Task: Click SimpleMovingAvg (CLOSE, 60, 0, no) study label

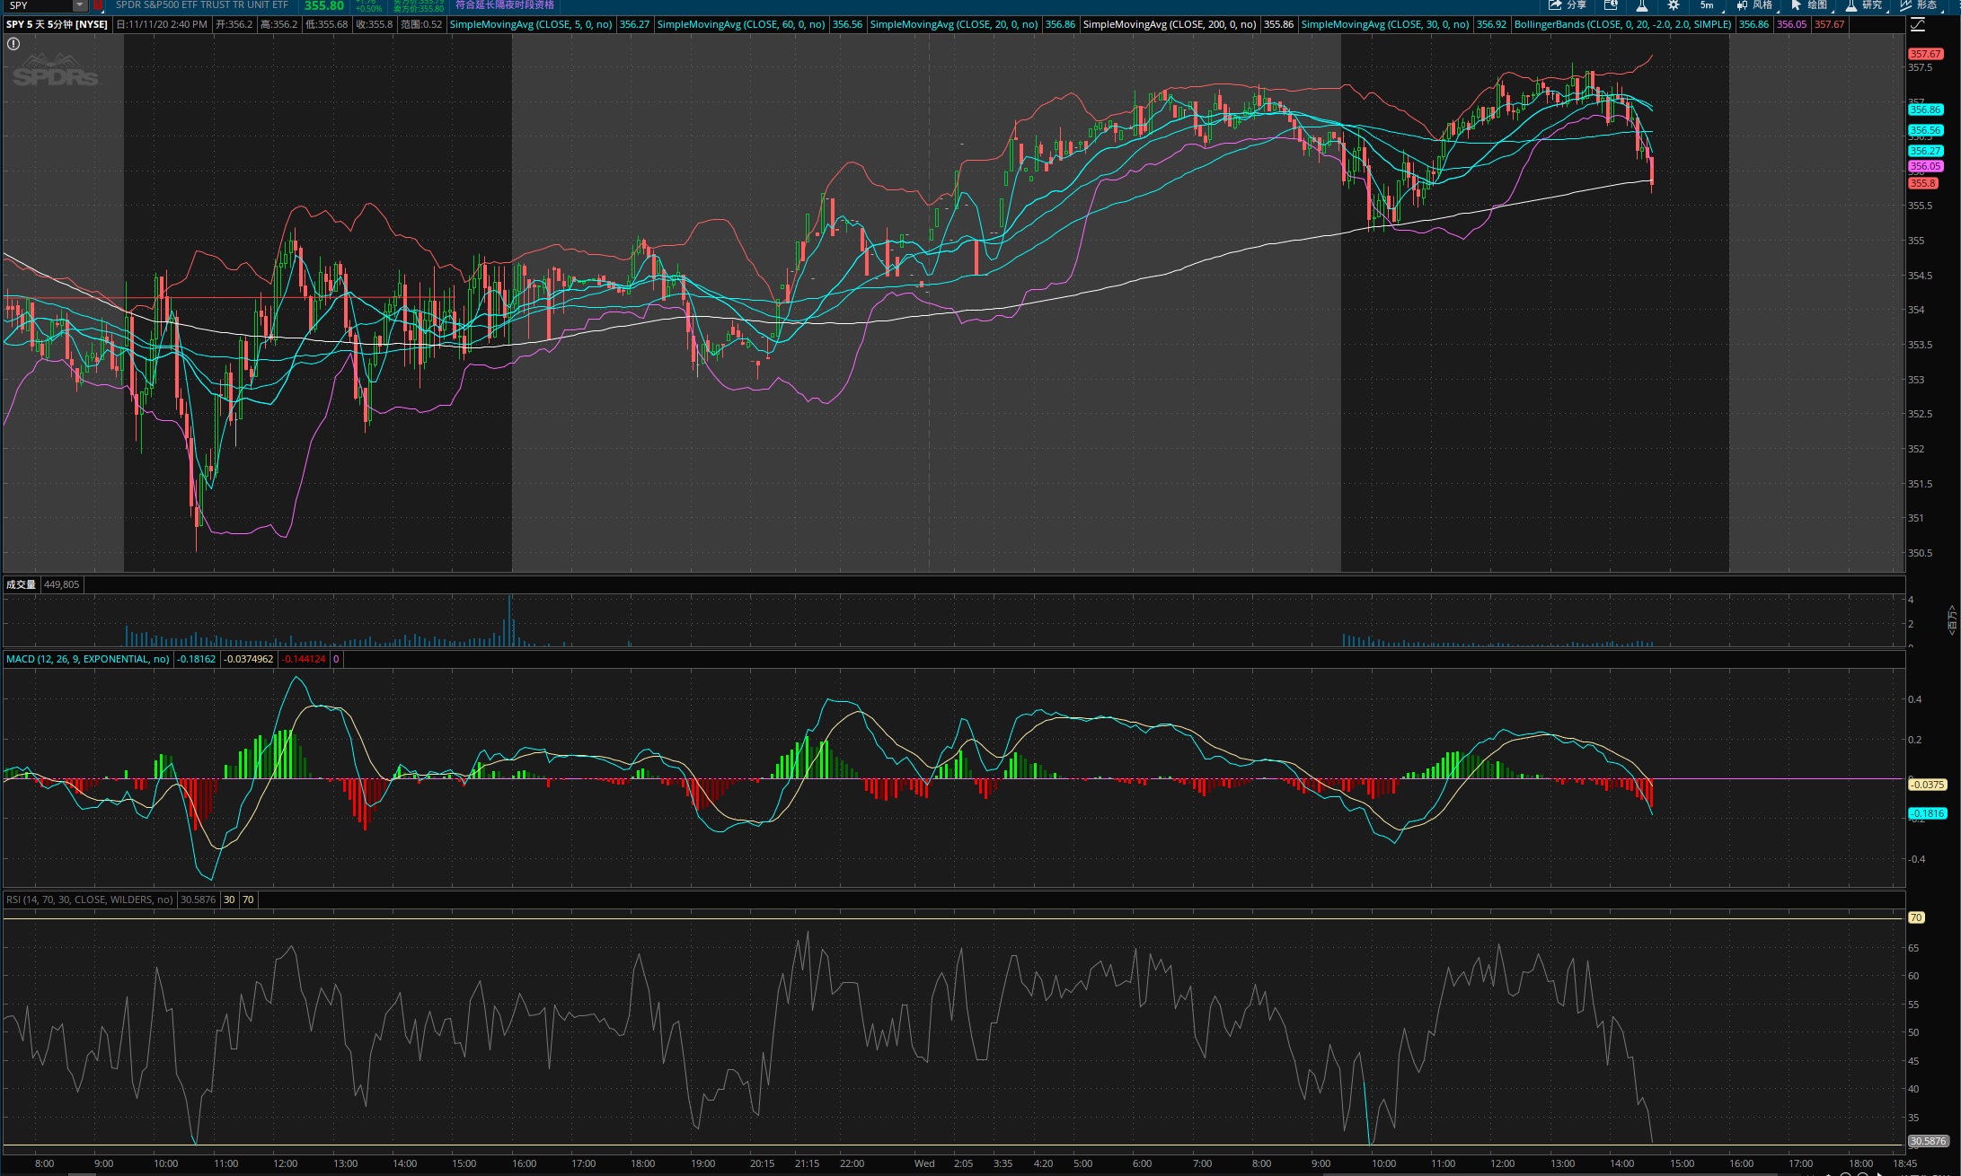Action: coord(741,24)
